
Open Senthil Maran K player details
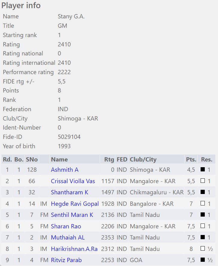(72, 215)
